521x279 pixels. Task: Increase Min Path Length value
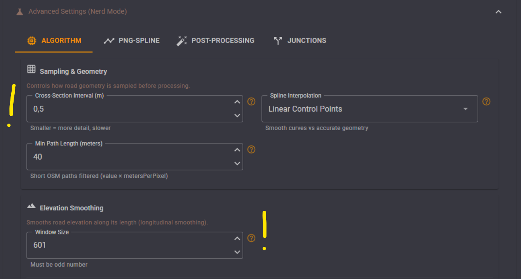point(237,150)
